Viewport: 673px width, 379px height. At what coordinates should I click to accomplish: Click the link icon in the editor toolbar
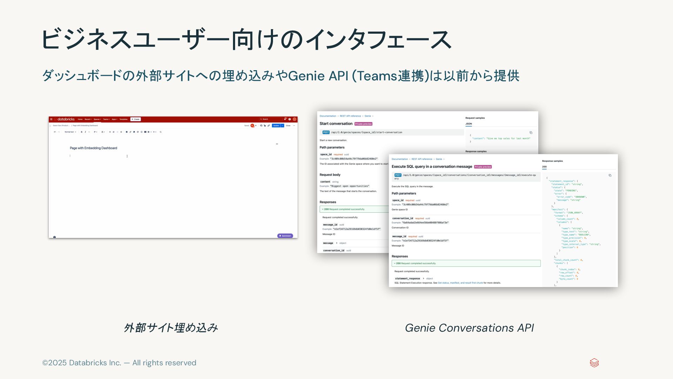[x=130, y=132]
